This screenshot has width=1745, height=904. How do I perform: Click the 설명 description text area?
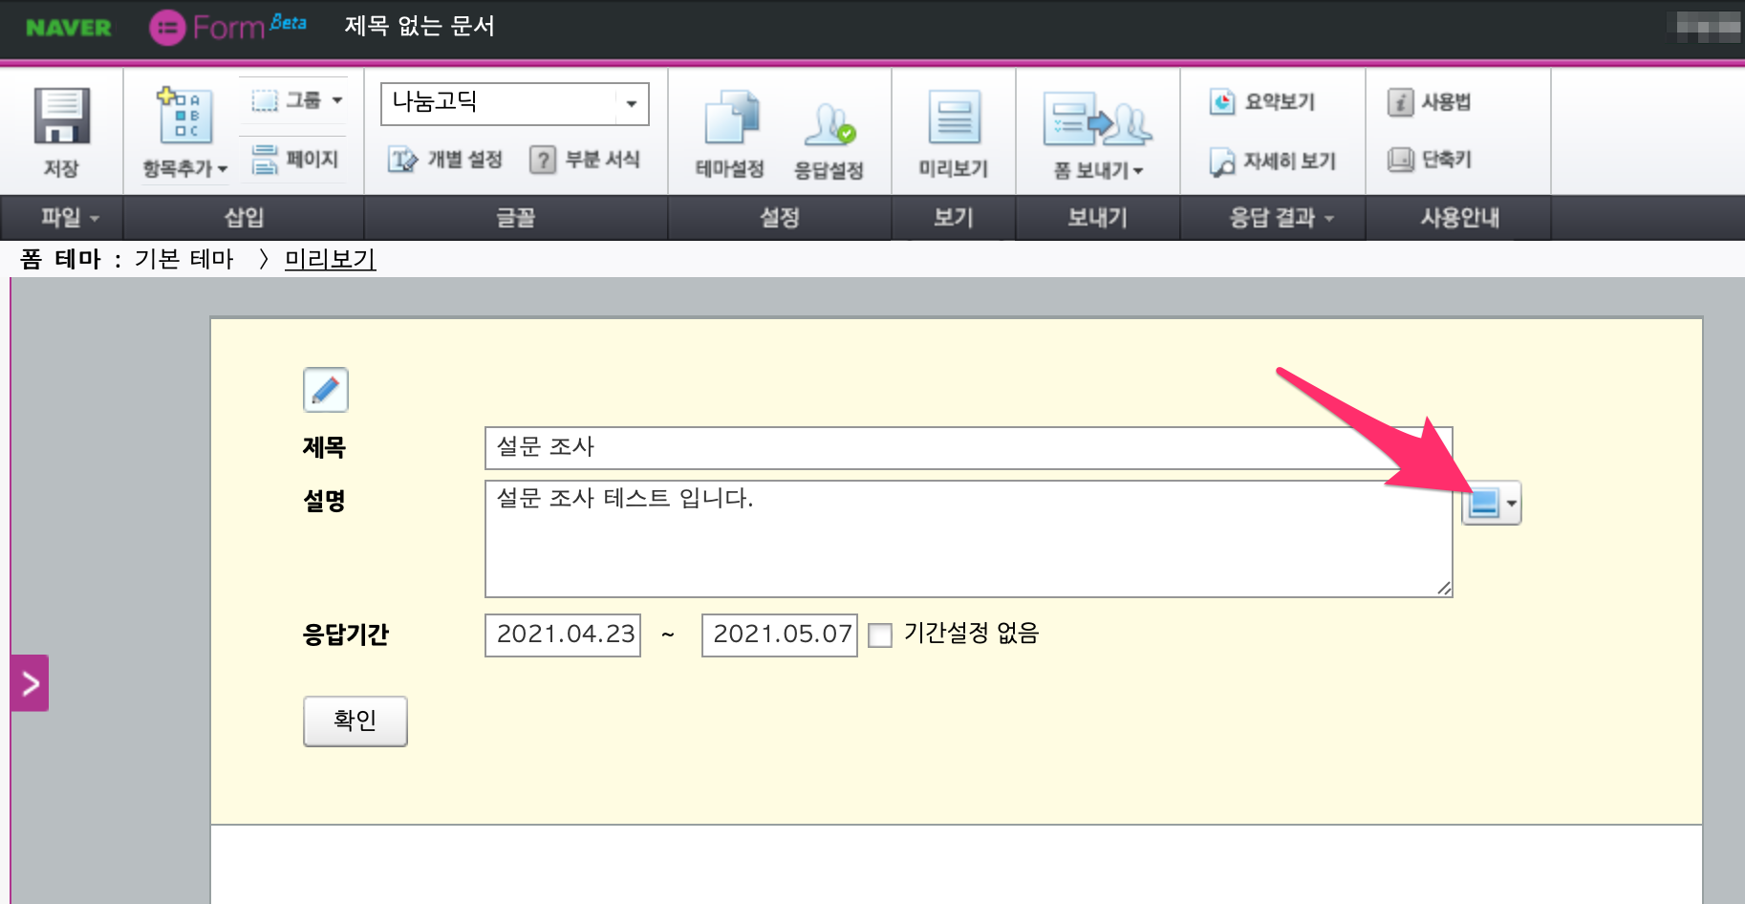coord(968,539)
